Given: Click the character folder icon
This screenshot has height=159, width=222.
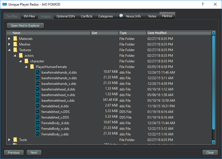Looking at the screenshot, I should tap(26, 61).
